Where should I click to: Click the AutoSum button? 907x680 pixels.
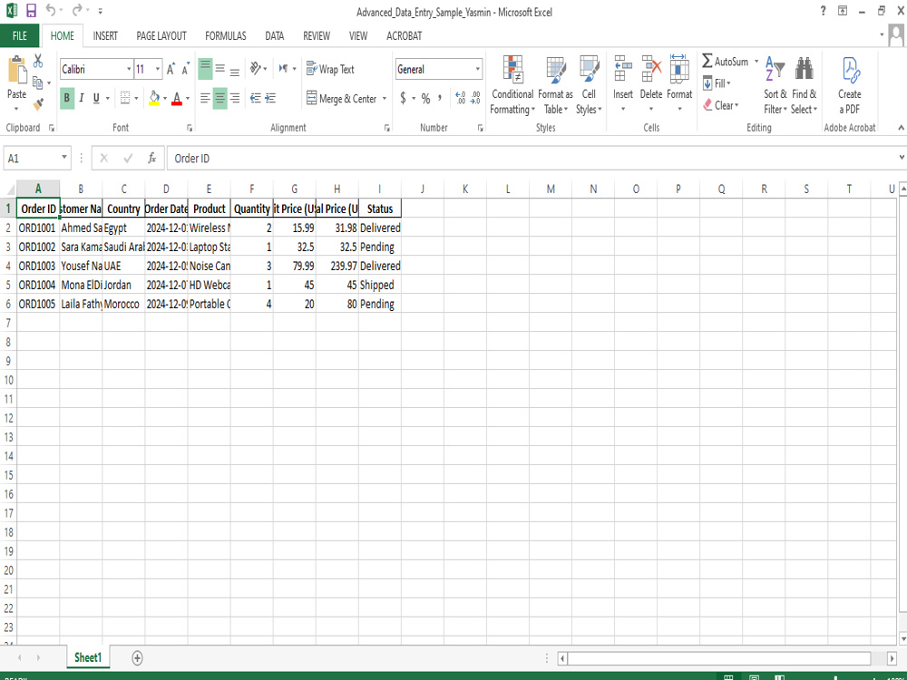(726, 62)
